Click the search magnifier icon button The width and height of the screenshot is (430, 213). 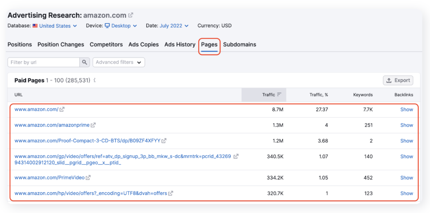point(85,62)
